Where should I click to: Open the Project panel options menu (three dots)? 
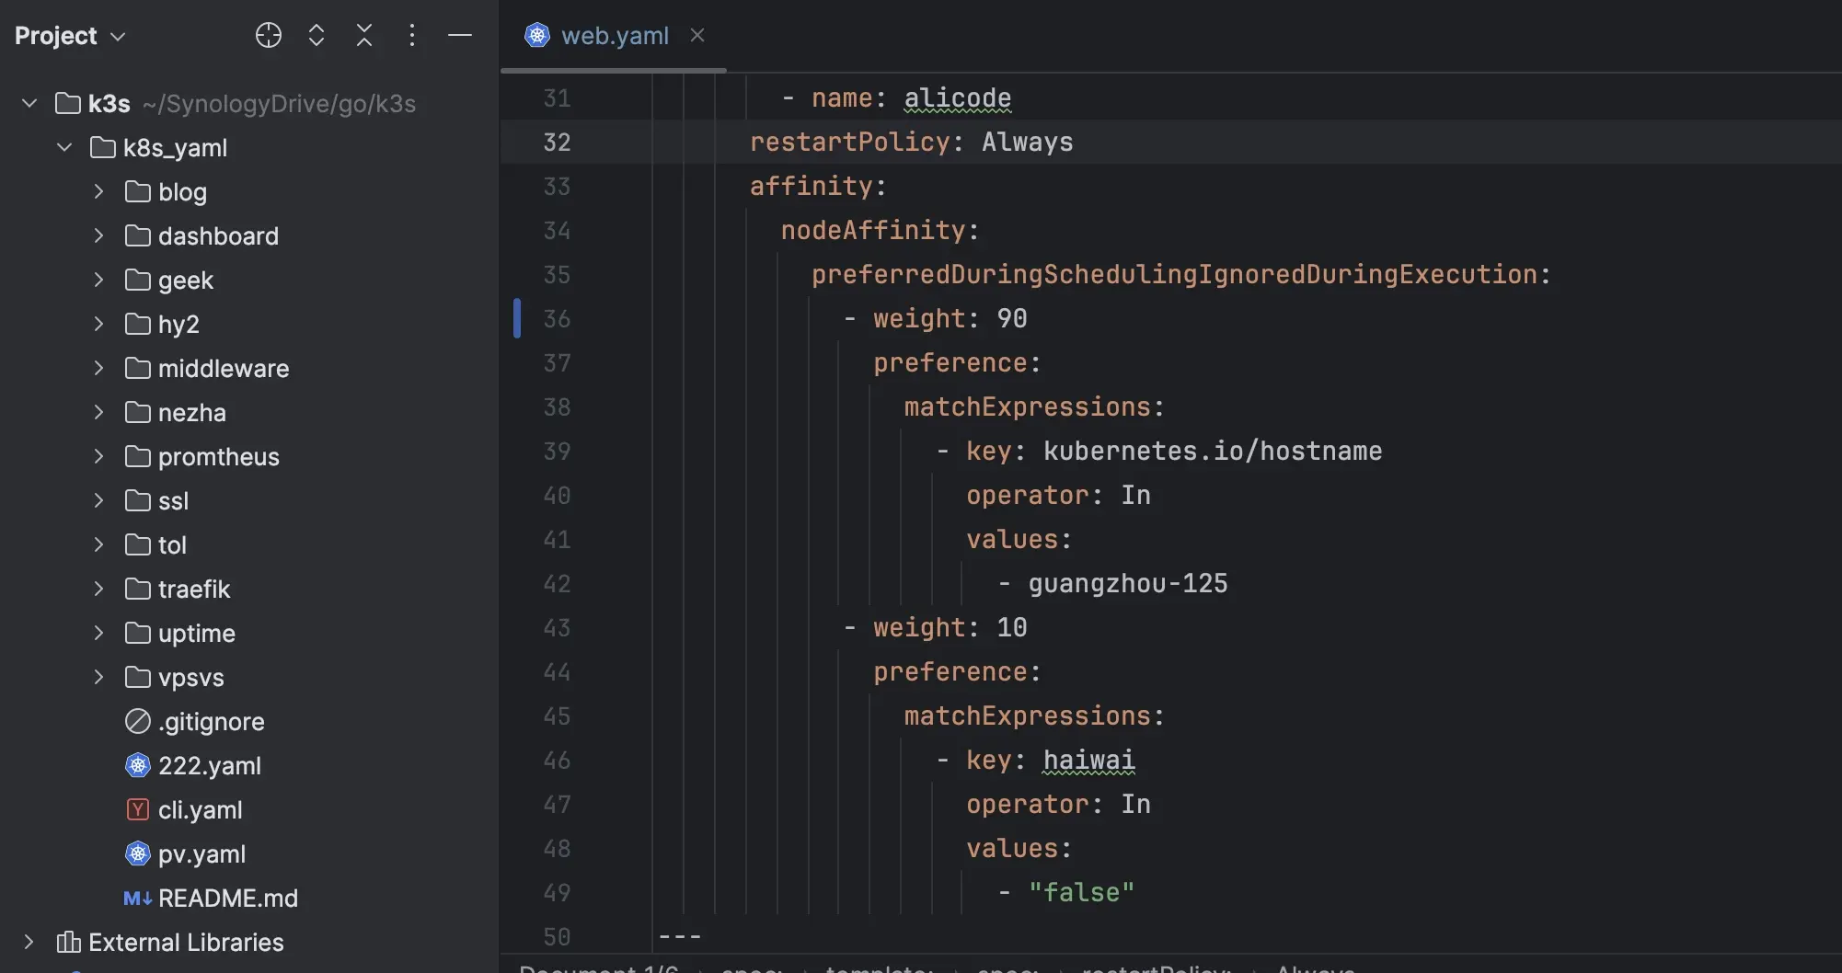(412, 35)
